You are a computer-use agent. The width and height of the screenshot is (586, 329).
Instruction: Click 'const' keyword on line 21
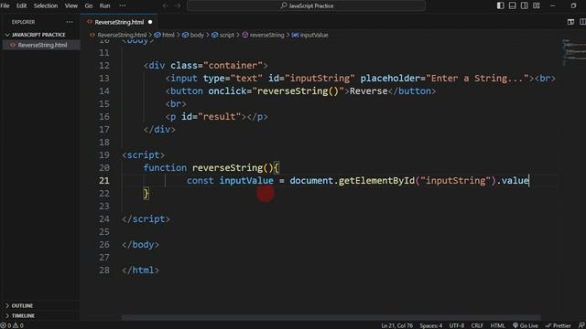pos(200,181)
